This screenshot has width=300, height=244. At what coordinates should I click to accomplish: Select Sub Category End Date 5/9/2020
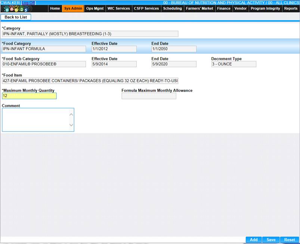(174, 64)
